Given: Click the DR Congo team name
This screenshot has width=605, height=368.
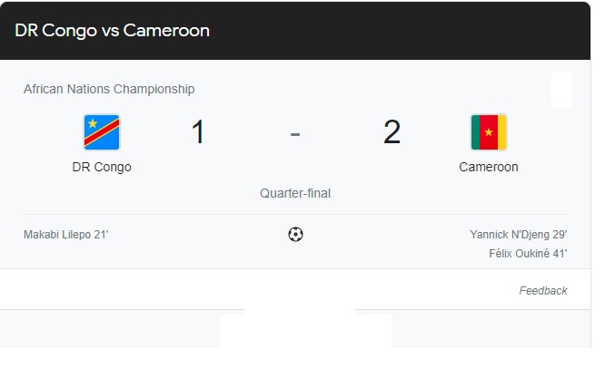Looking at the screenshot, I should pyautogui.click(x=102, y=168).
